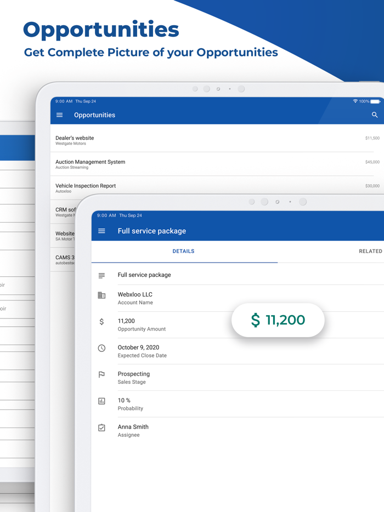Switch to the RELATED tab

tap(371, 251)
